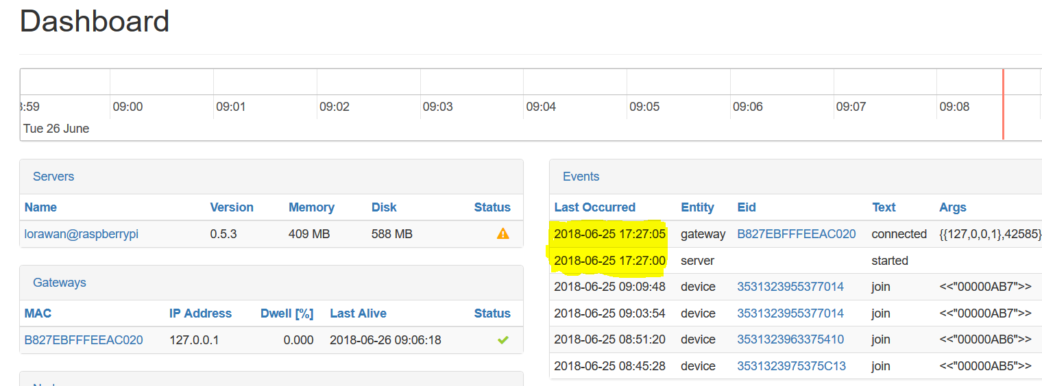Sort gateways by Dwell [%] column
Screen dimensions: 1042x386
coord(287,313)
